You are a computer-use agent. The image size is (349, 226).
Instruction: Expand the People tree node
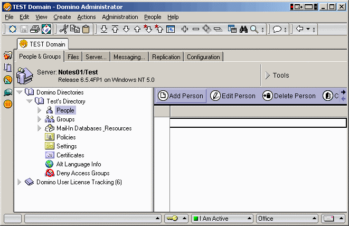click(x=40, y=110)
